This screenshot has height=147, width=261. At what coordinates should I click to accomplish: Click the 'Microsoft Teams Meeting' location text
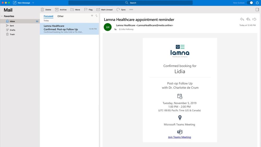point(179,125)
